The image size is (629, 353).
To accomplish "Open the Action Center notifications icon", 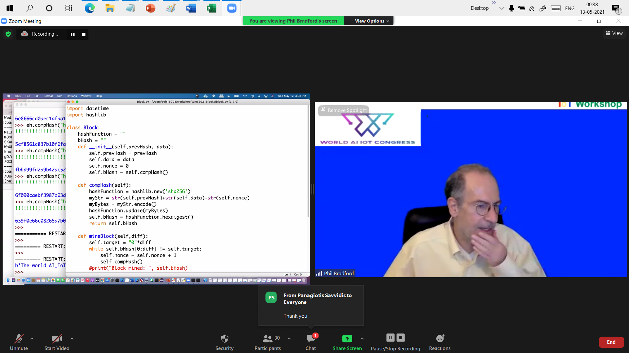I will tap(616, 8).
